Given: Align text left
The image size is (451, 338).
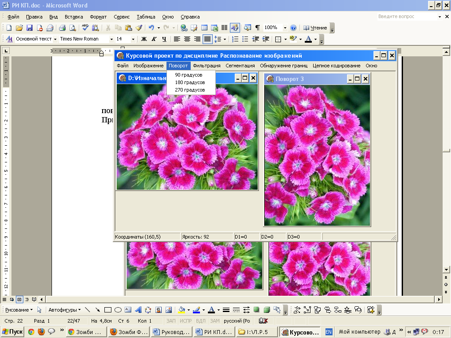Looking at the screenshot, I should click(x=177, y=39).
